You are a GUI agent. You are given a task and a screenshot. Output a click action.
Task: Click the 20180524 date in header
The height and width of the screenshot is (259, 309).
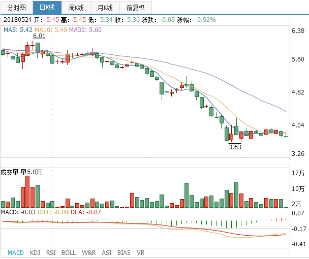18,20
